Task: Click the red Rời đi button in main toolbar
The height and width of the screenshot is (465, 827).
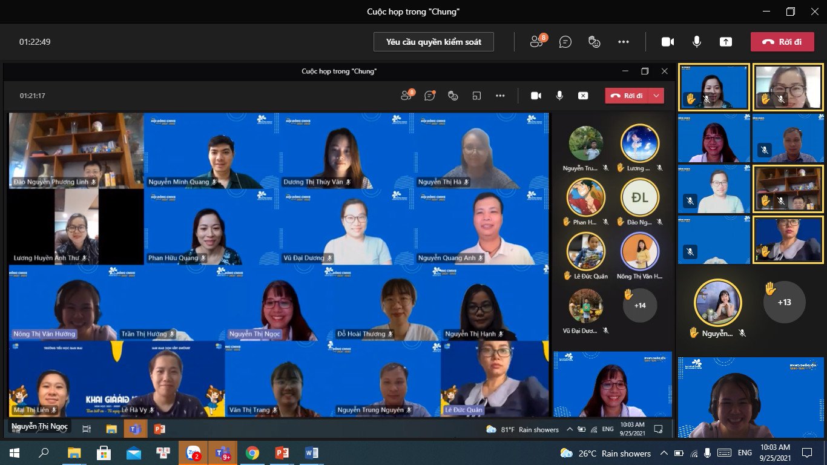Action: pyautogui.click(x=782, y=42)
